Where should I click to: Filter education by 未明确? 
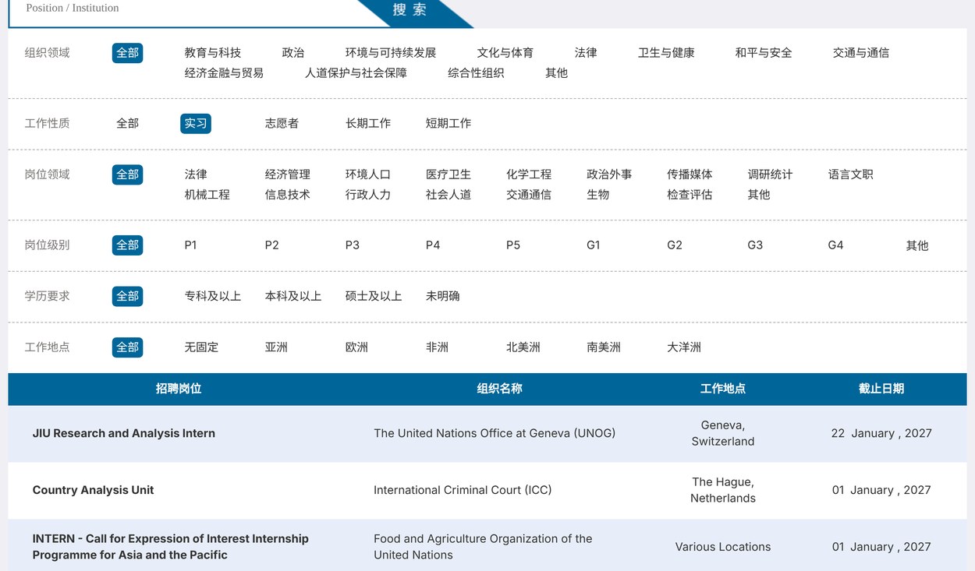(443, 297)
